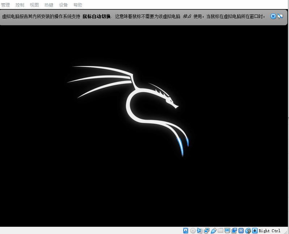Open the 控制 menu

20,5
